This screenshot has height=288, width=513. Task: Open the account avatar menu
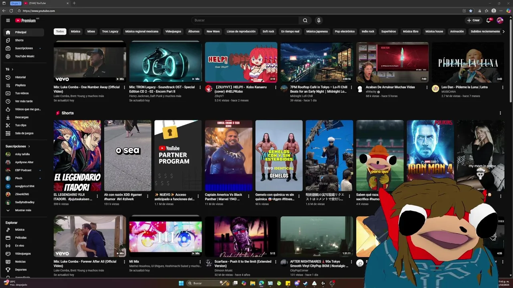(x=500, y=20)
